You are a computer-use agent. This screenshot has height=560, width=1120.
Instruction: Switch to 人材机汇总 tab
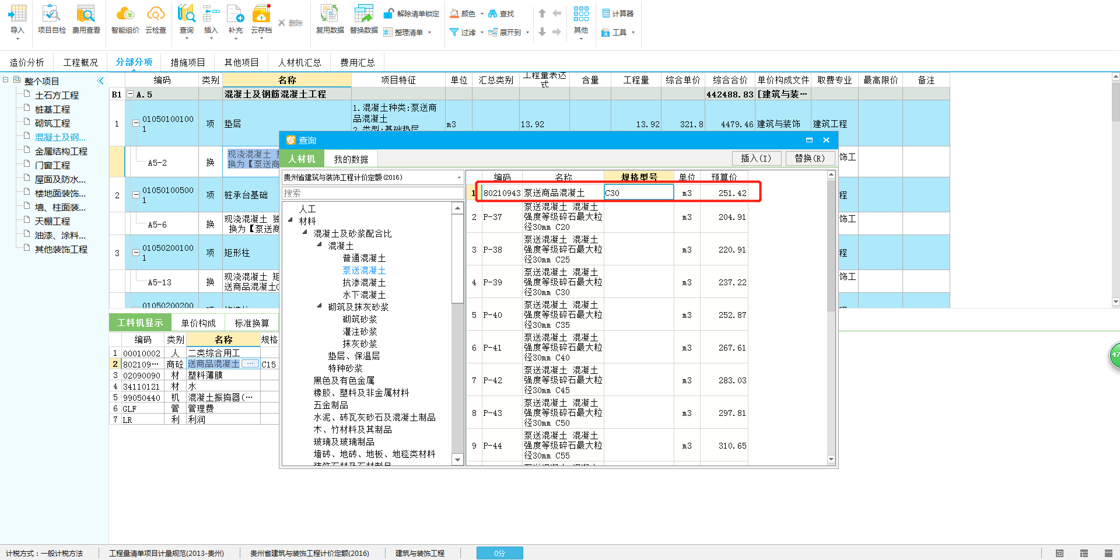[x=299, y=62]
